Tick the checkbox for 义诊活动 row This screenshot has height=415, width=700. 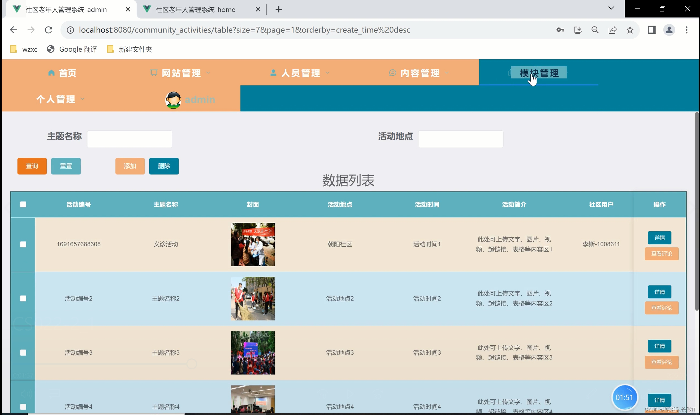coord(23,245)
